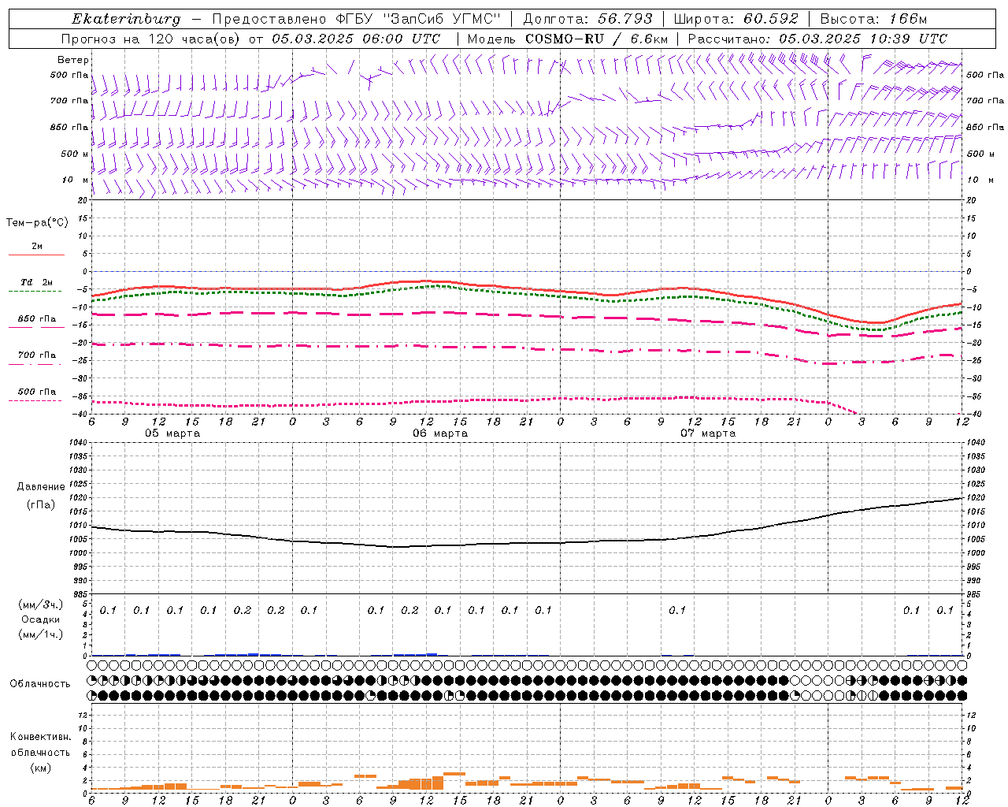Click the 06 марта date label

tap(440, 433)
